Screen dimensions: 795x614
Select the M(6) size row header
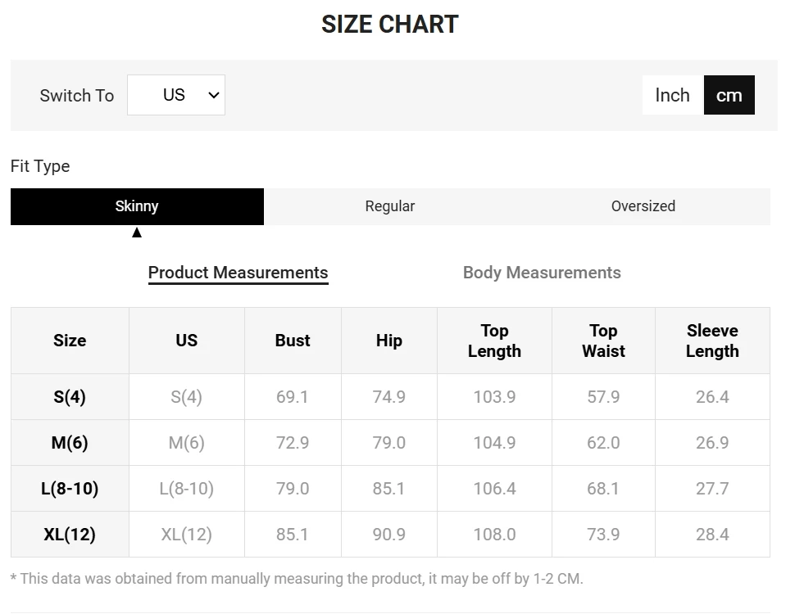coord(70,443)
